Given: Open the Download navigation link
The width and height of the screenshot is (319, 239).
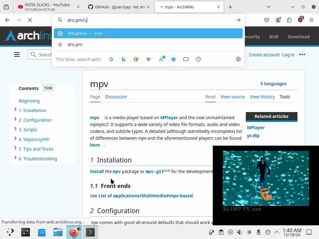Looking at the screenshot, I should pyautogui.click(x=298, y=37).
